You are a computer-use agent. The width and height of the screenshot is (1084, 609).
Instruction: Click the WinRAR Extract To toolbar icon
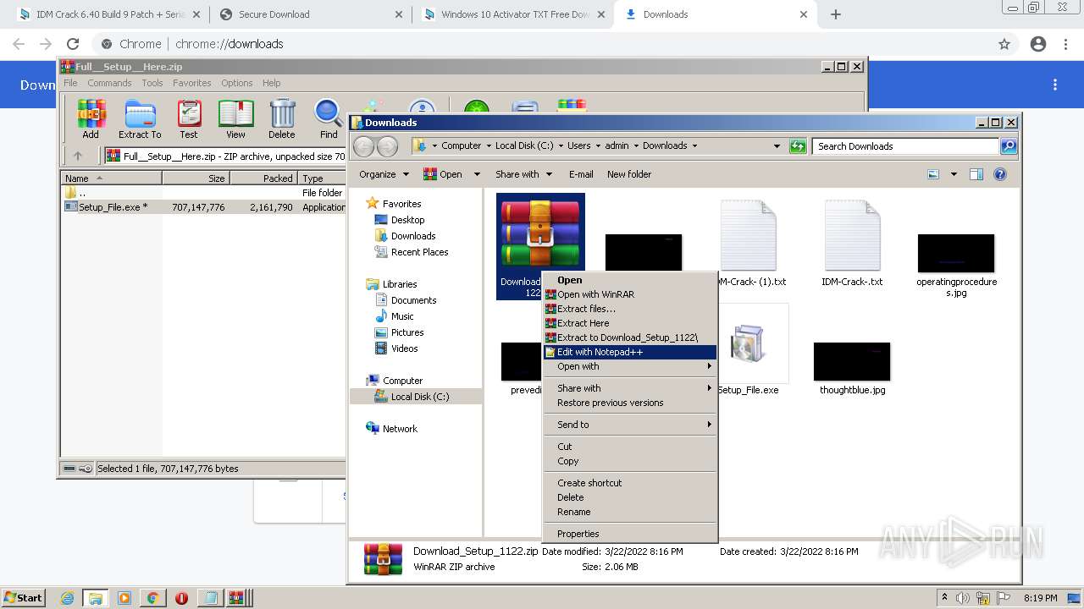(140, 118)
